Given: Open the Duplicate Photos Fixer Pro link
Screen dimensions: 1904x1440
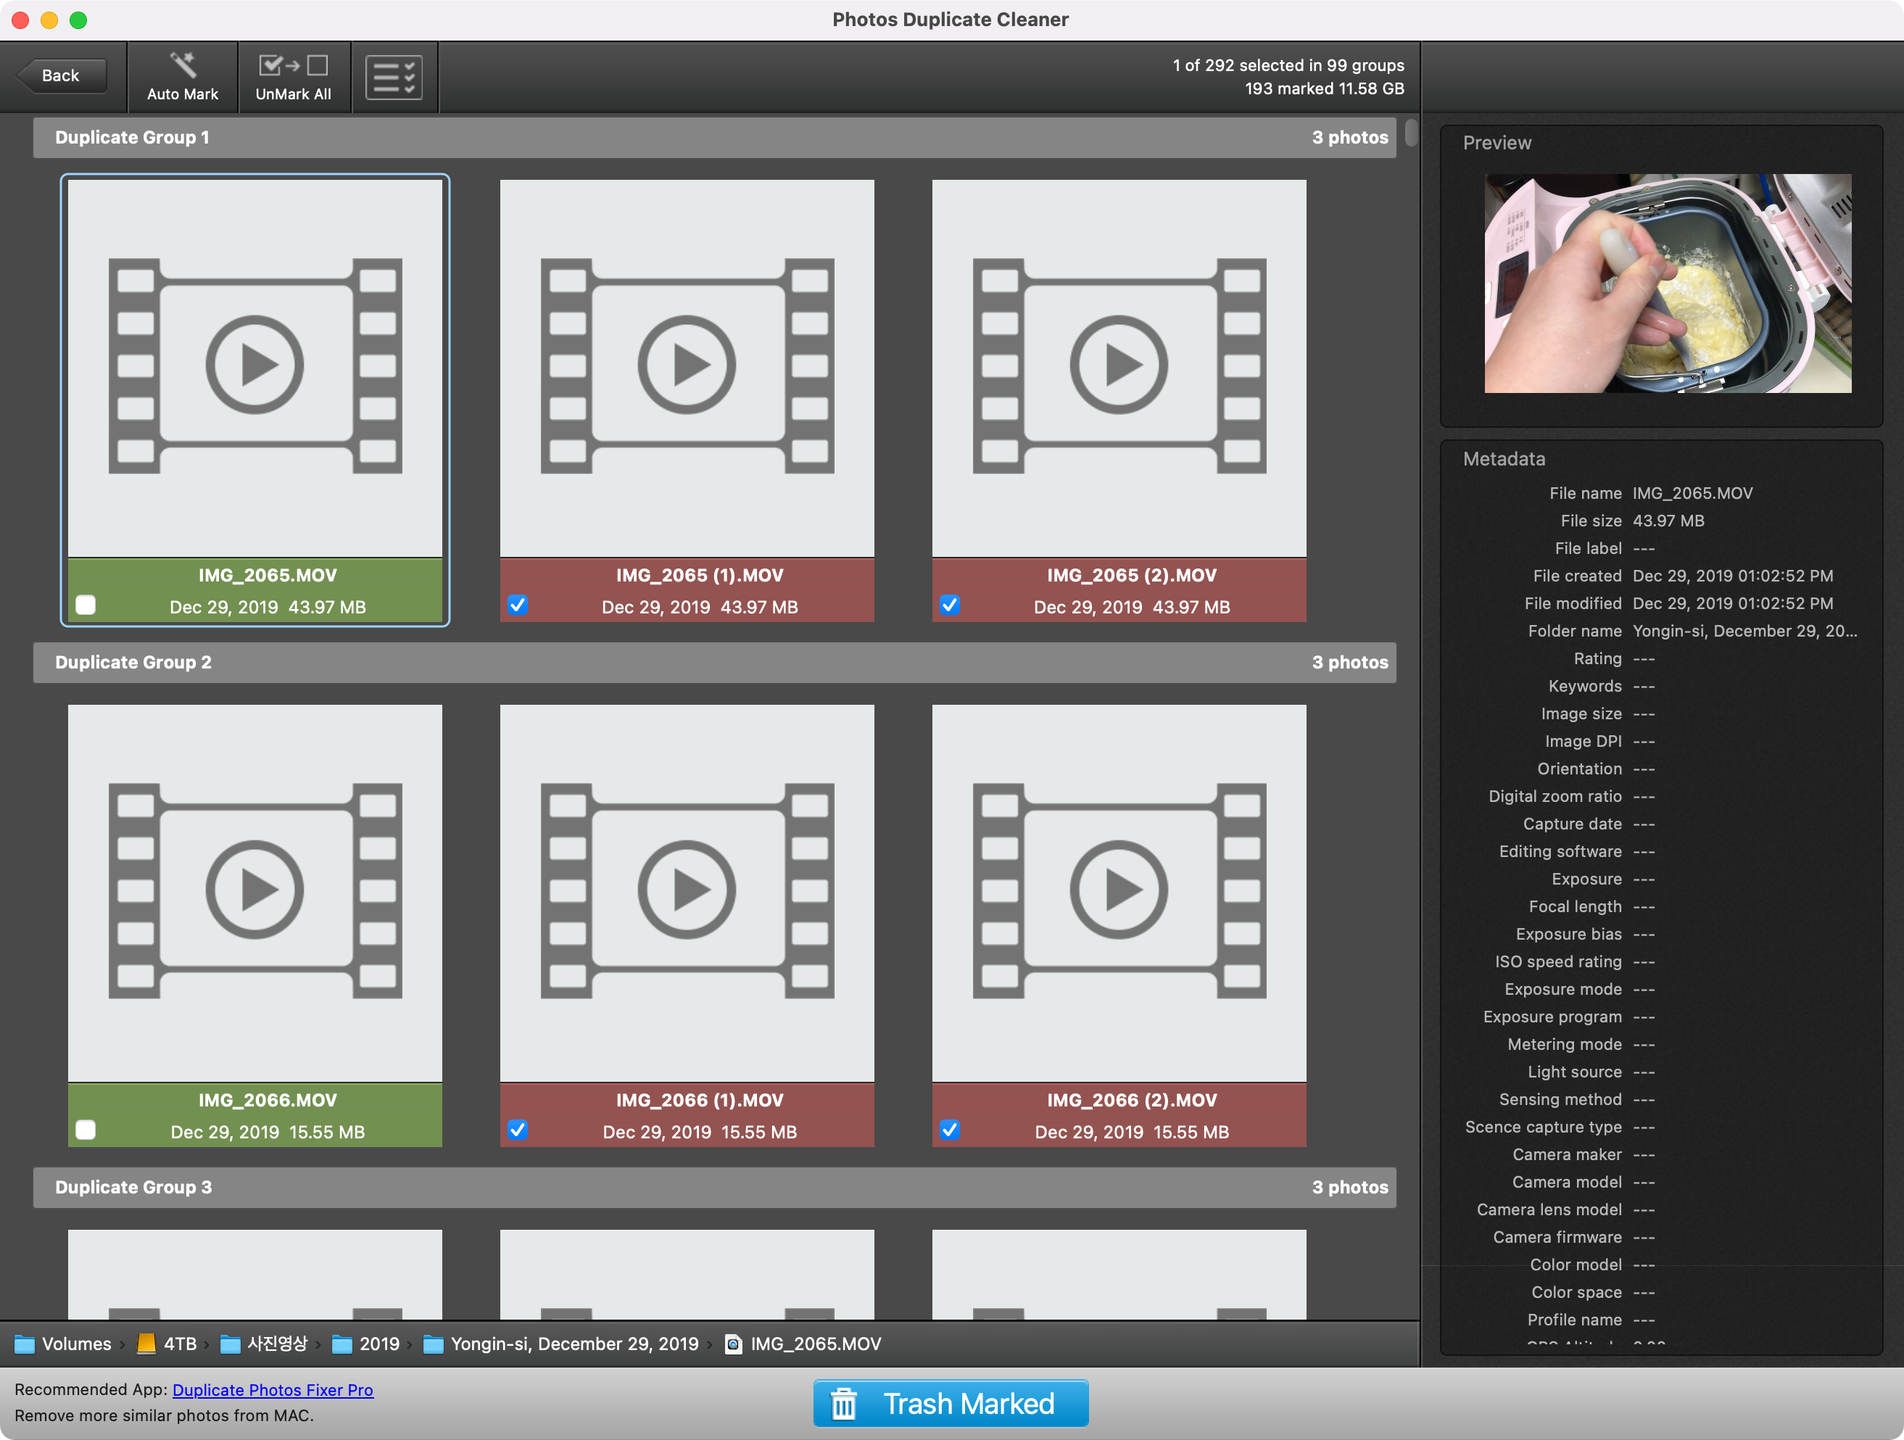Looking at the screenshot, I should pyautogui.click(x=273, y=1389).
